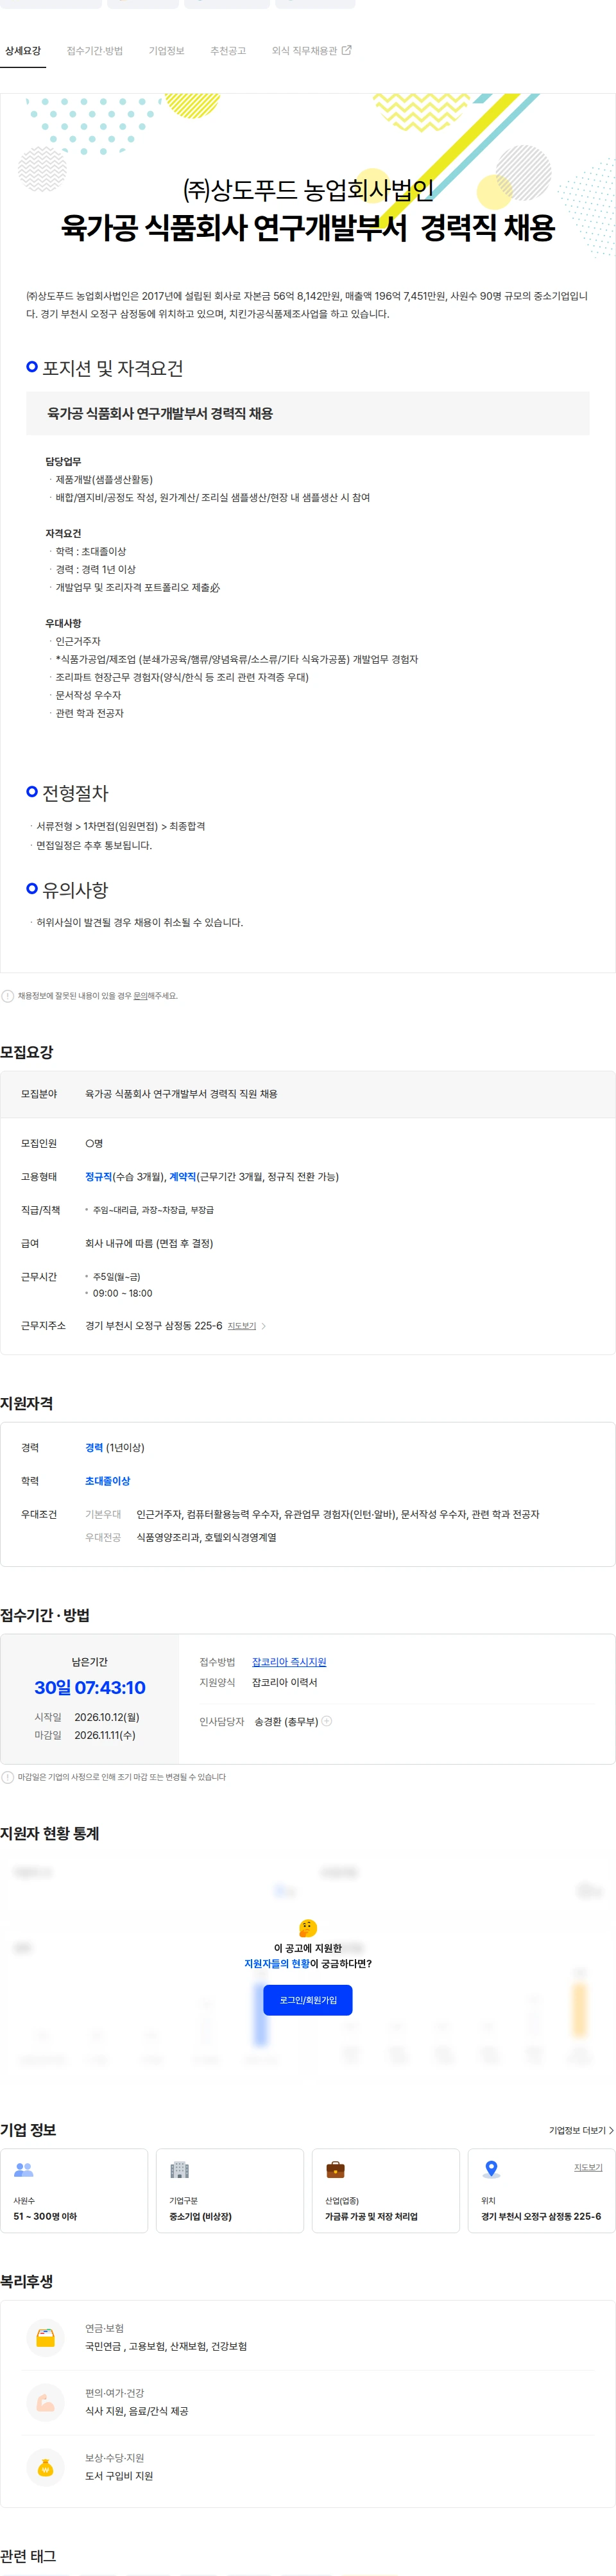Click the thinking face emoji above 이 공고에 지원한

pyautogui.click(x=308, y=1928)
